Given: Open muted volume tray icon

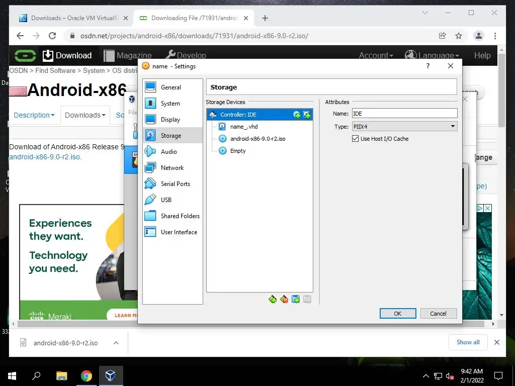Looking at the screenshot, I should (450, 376).
